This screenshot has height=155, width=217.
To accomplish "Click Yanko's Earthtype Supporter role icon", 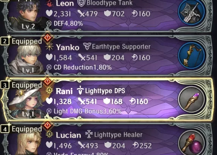I will pyautogui.click(x=87, y=46).
